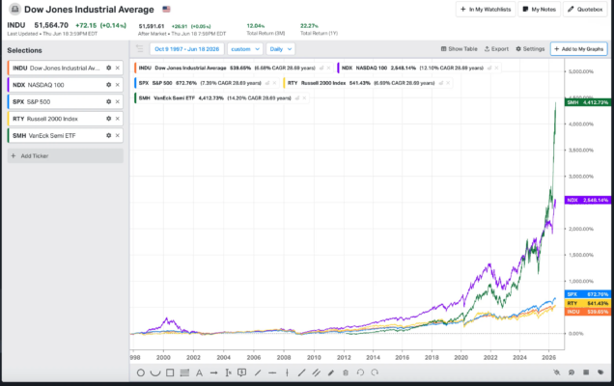Open chart Settings menu
The width and height of the screenshot is (614, 386).
pyautogui.click(x=530, y=49)
